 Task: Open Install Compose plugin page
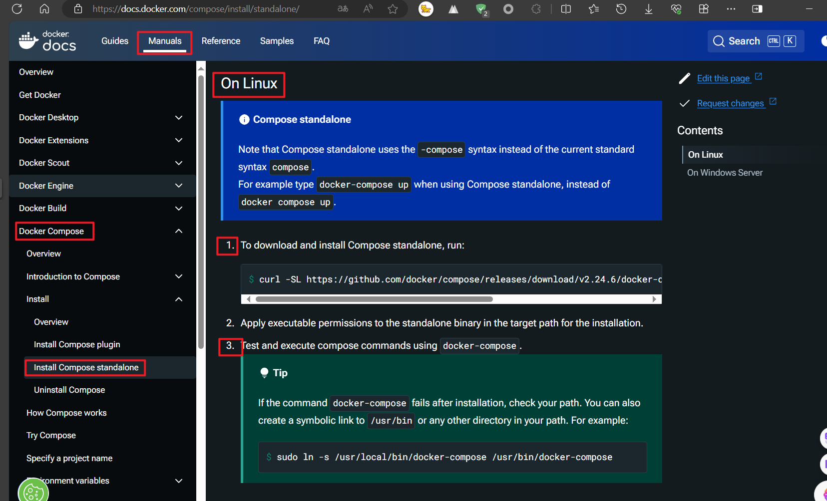(77, 345)
